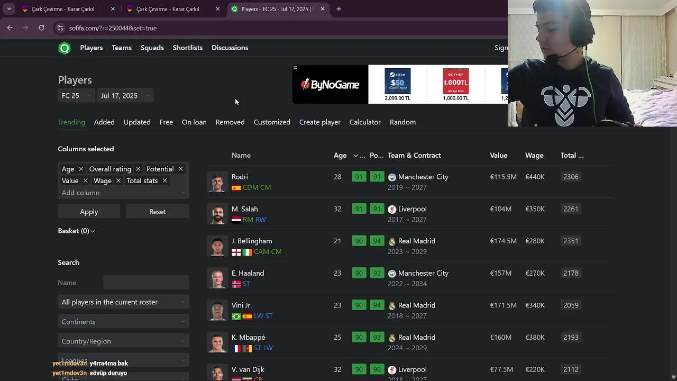
Task: Click Rodri's player portrait
Action: (217, 182)
